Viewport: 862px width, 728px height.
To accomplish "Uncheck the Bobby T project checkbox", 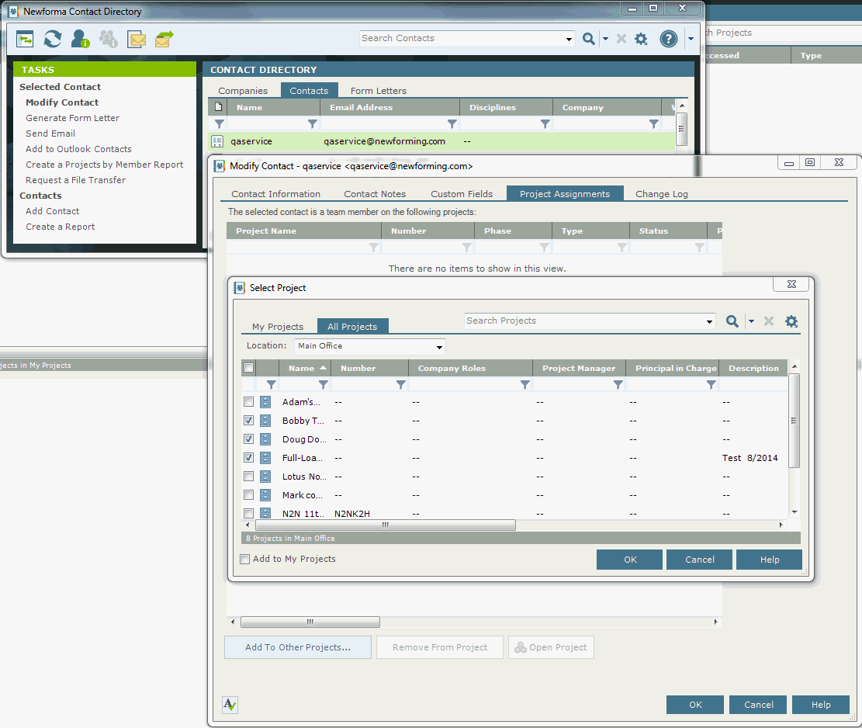I will point(248,421).
